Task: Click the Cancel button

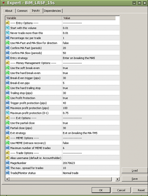Action: tap(121, 190)
